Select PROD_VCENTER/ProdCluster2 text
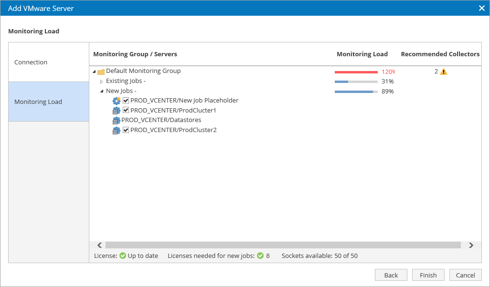 click(173, 130)
